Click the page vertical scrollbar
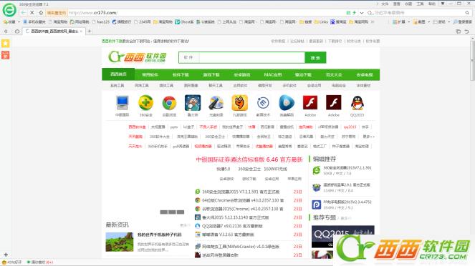The image size is (475, 266). coord(472,61)
